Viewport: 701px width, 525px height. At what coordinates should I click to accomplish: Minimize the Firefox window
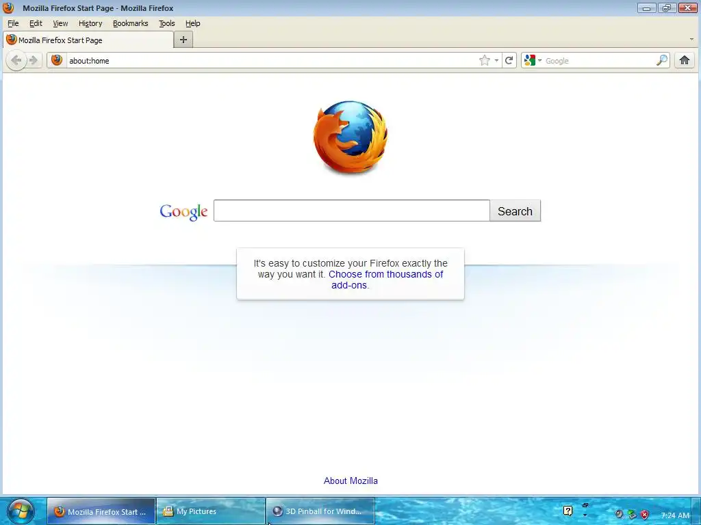[x=646, y=8]
